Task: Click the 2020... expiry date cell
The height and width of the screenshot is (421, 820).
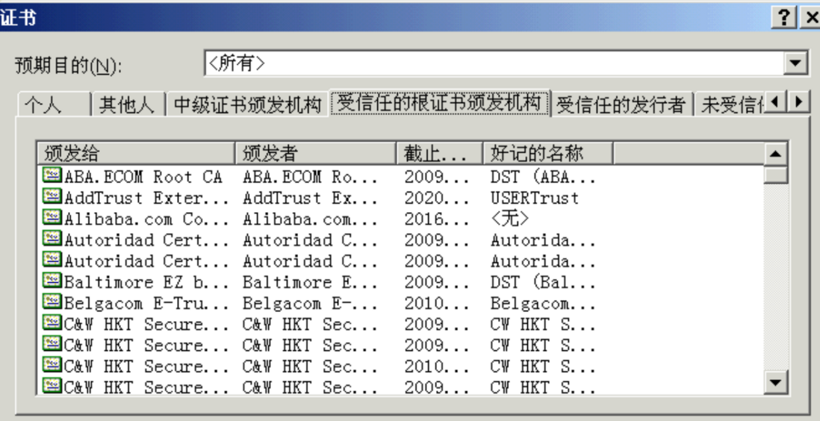Action: [437, 198]
